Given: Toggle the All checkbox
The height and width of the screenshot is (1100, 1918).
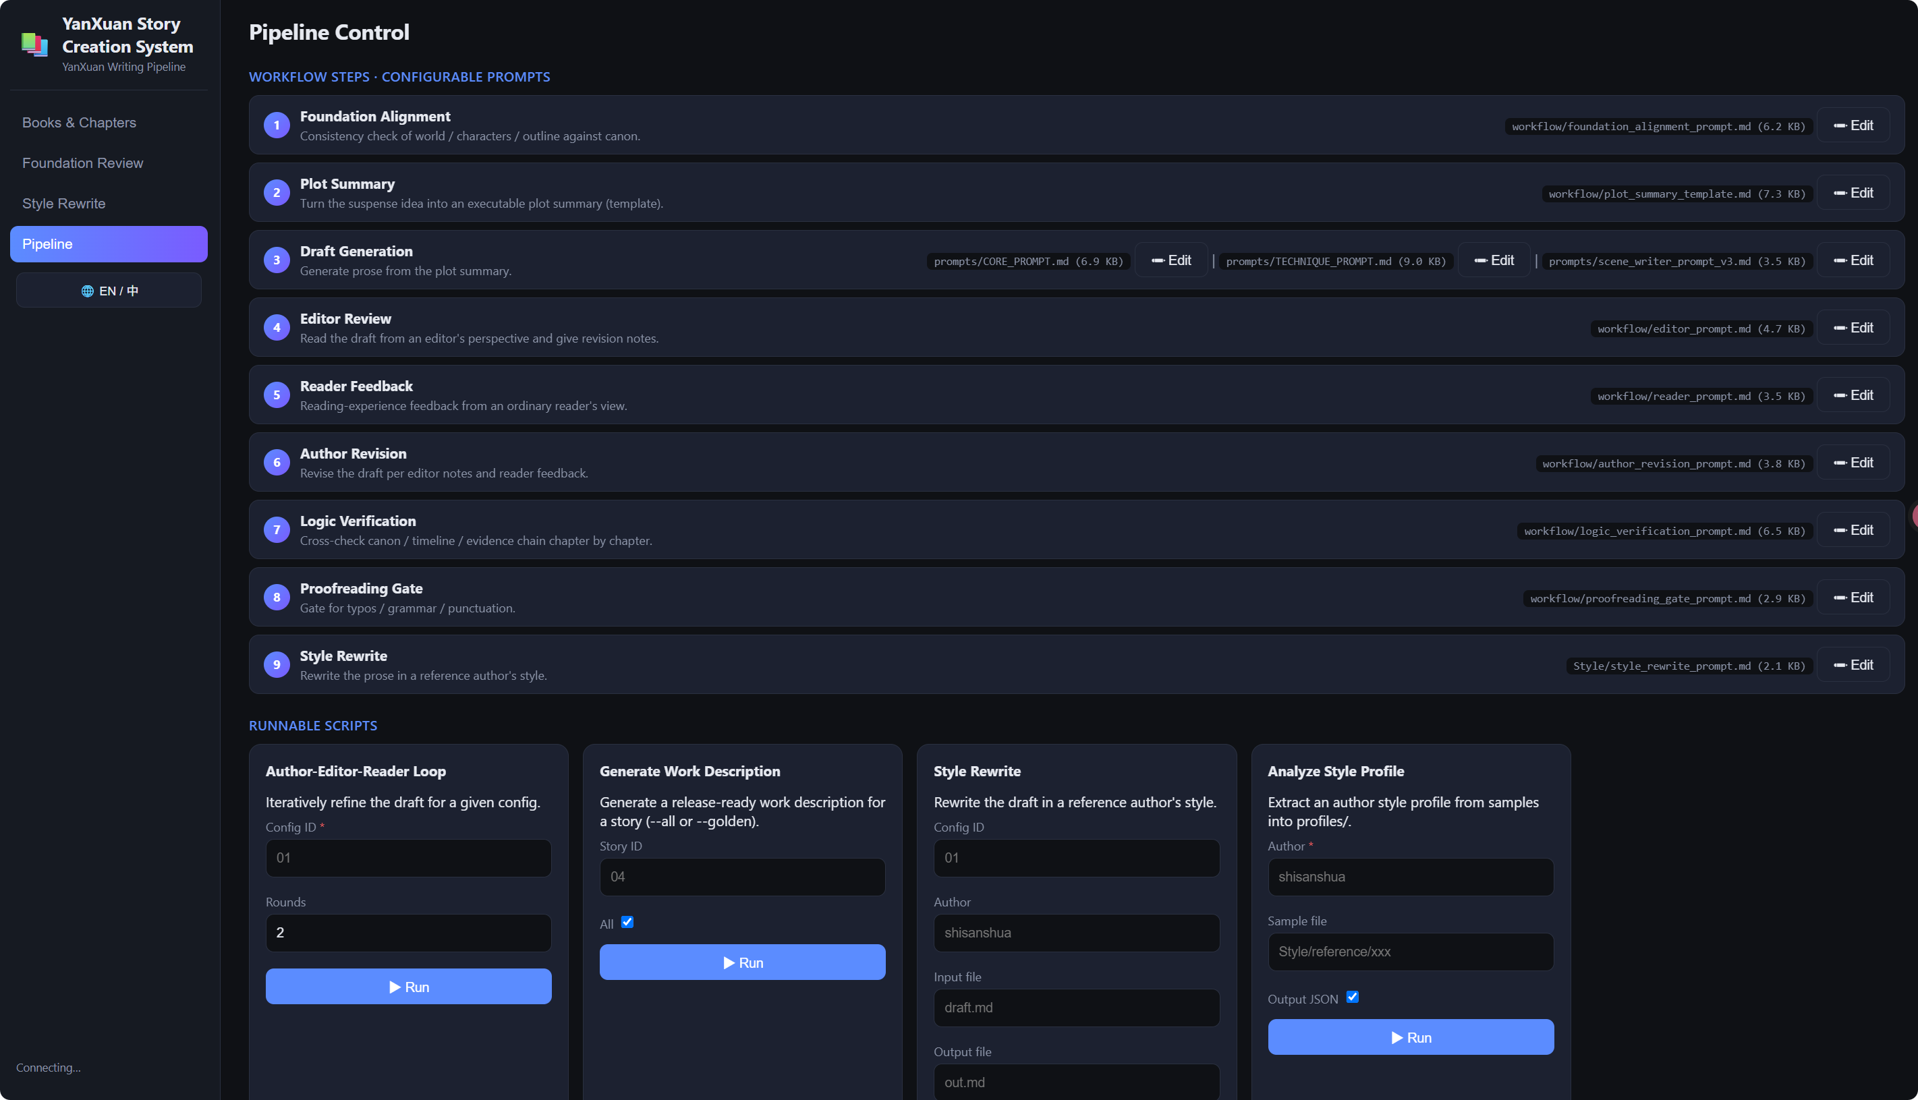Looking at the screenshot, I should pyautogui.click(x=627, y=922).
